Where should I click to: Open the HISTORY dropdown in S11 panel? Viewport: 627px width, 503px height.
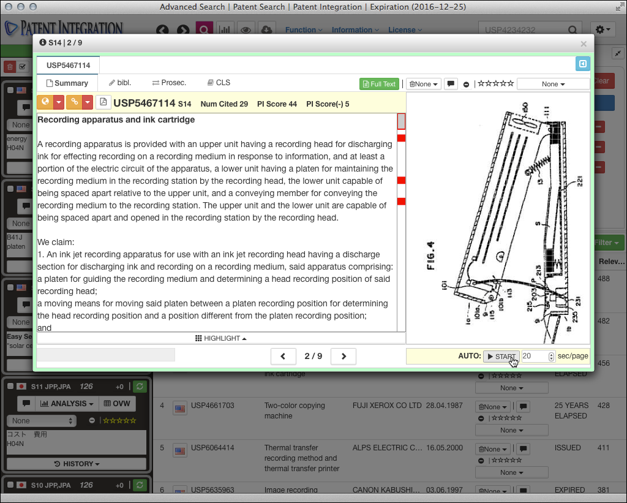pyautogui.click(x=77, y=464)
